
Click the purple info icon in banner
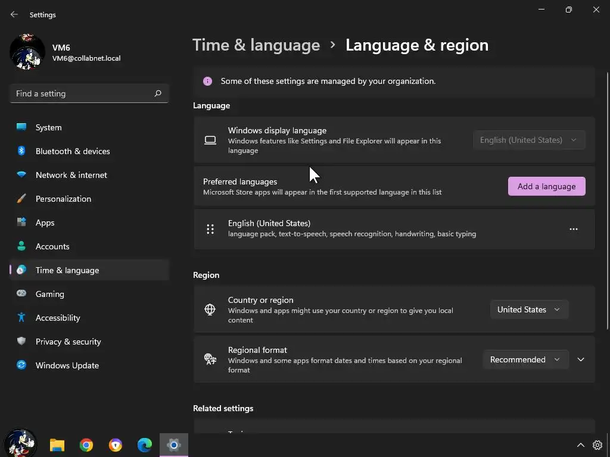pos(207,81)
